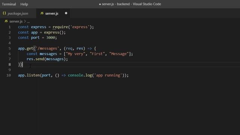The height and width of the screenshot is (135, 240).
Task: Click server.js in the breadcrumb path
Action: click(x=16, y=21)
